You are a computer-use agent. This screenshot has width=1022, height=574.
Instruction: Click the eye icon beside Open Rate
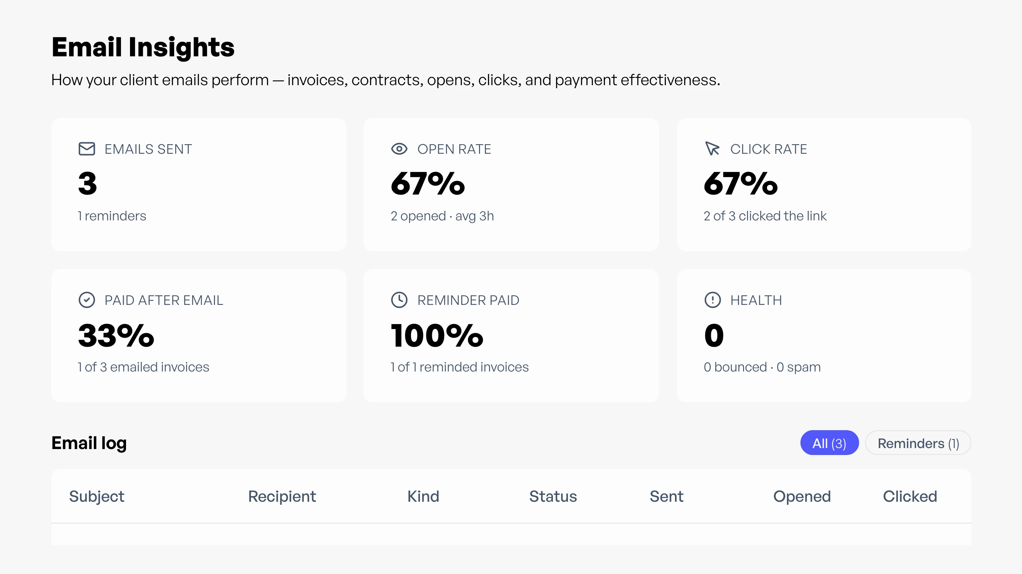pos(399,149)
